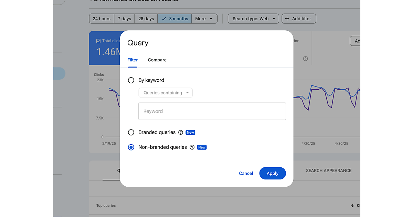Click the New badge beside Branded queries
Image resolution: width=413 pixels, height=217 pixels.
(x=190, y=133)
